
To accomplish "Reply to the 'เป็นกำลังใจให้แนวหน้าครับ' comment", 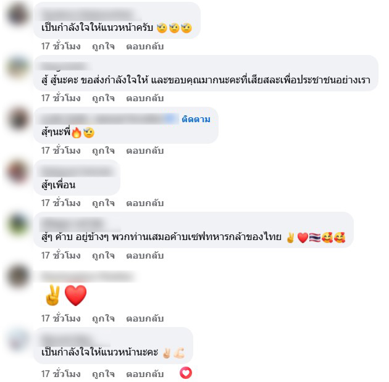I will (145, 46).
